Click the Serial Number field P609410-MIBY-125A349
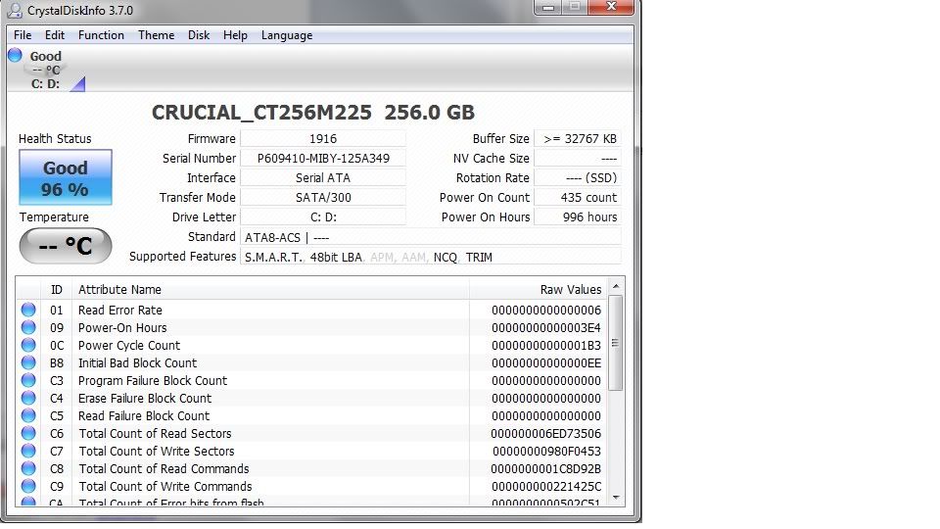The height and width of the screenshot is (529, 940). pos(322,159)
